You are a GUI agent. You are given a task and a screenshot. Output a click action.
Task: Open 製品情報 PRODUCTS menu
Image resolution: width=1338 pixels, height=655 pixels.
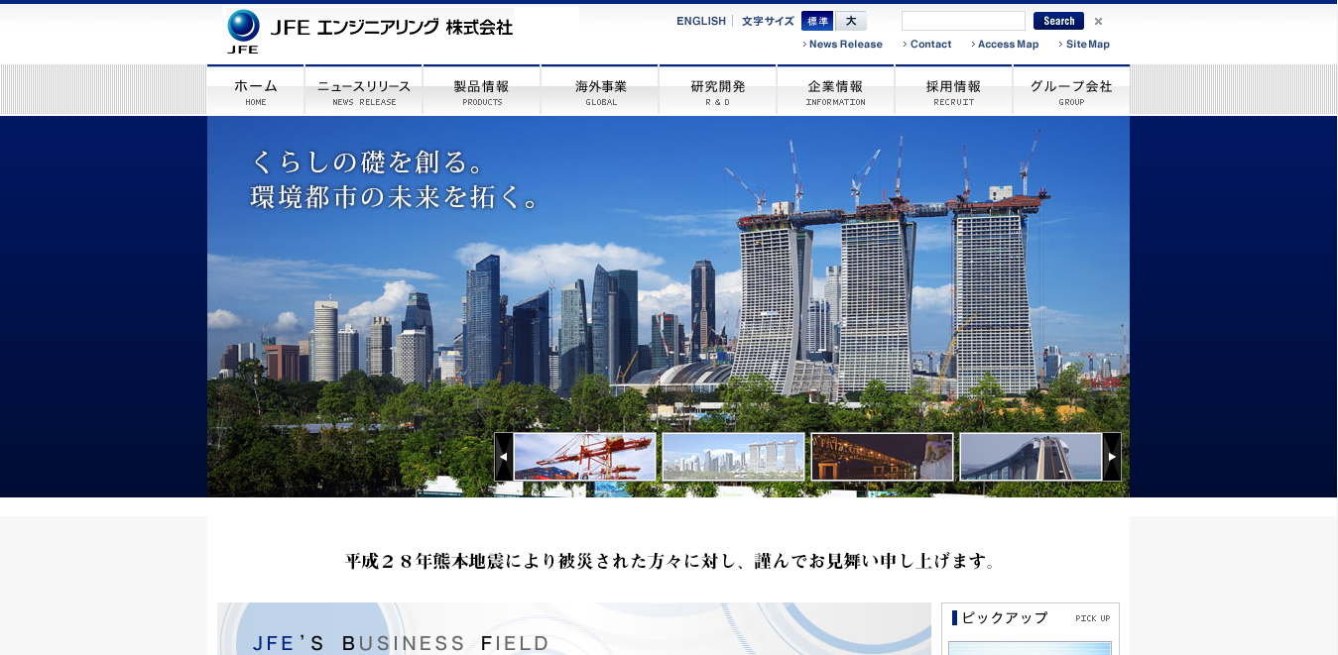[482, 90]
